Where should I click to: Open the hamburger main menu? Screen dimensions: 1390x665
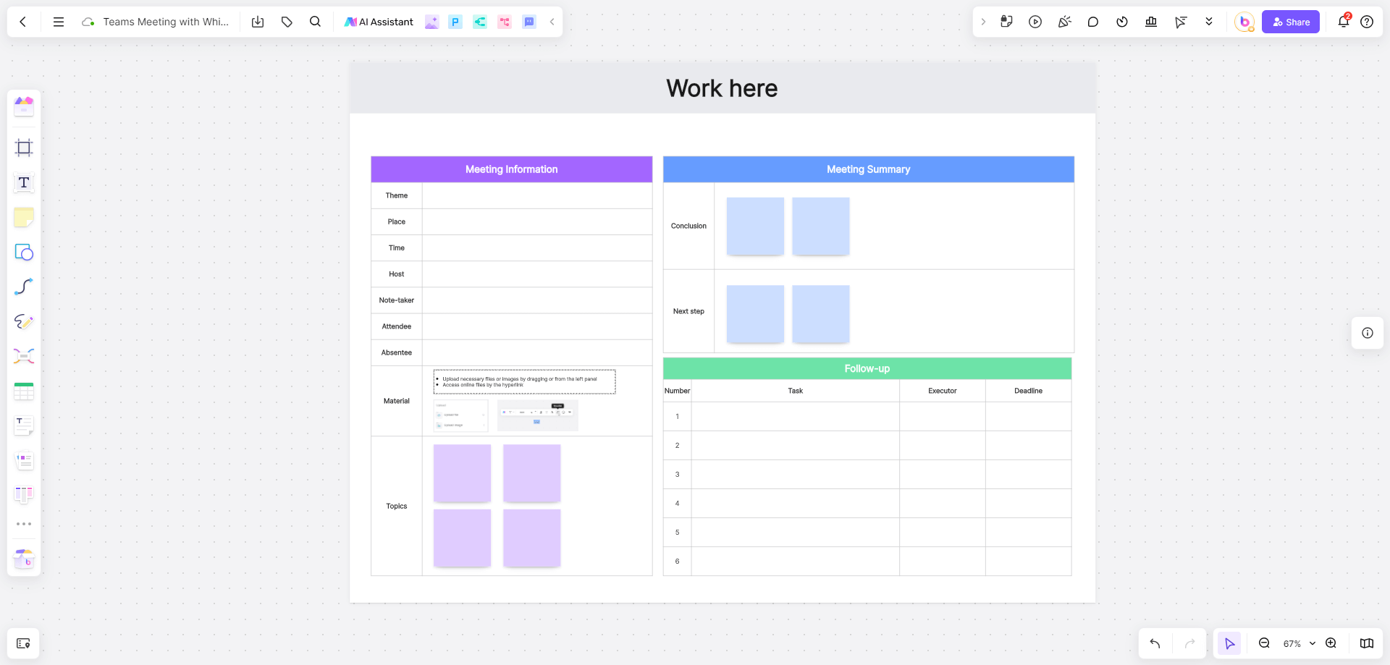59,22
